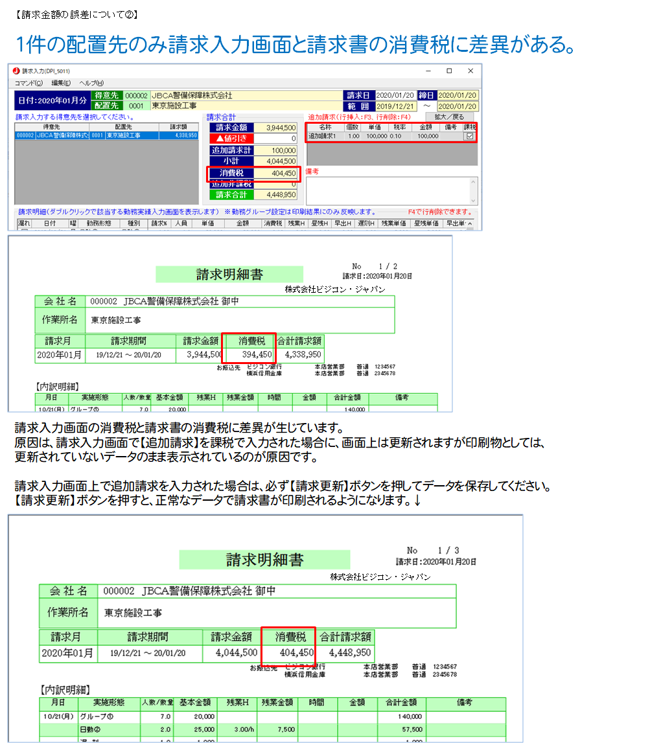This screenshot has height=743, width=661.
Task: Maximize the 請求入力 window
Action: tap(449, 71)
